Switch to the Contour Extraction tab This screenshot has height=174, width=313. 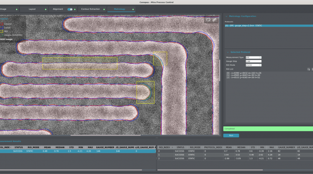tap(91, 9)
